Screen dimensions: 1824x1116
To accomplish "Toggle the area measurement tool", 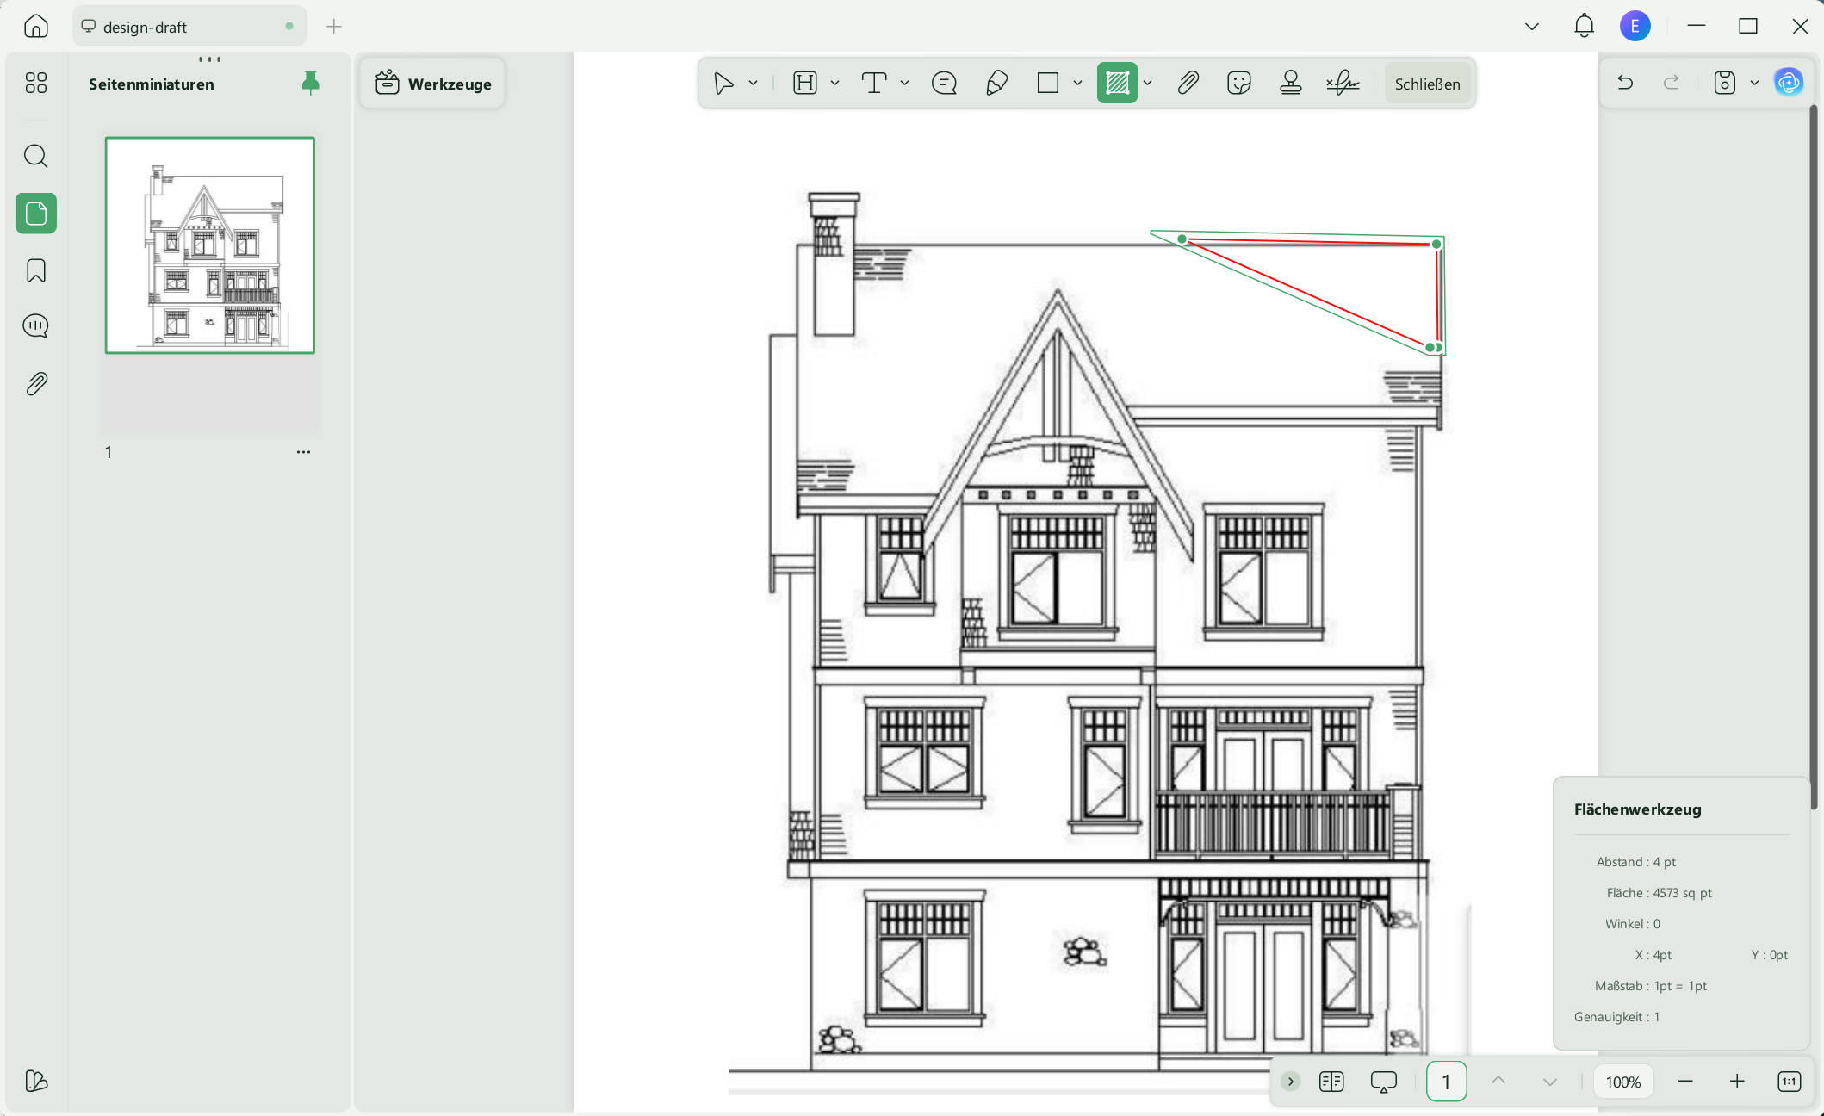I will coord(1117,84).
